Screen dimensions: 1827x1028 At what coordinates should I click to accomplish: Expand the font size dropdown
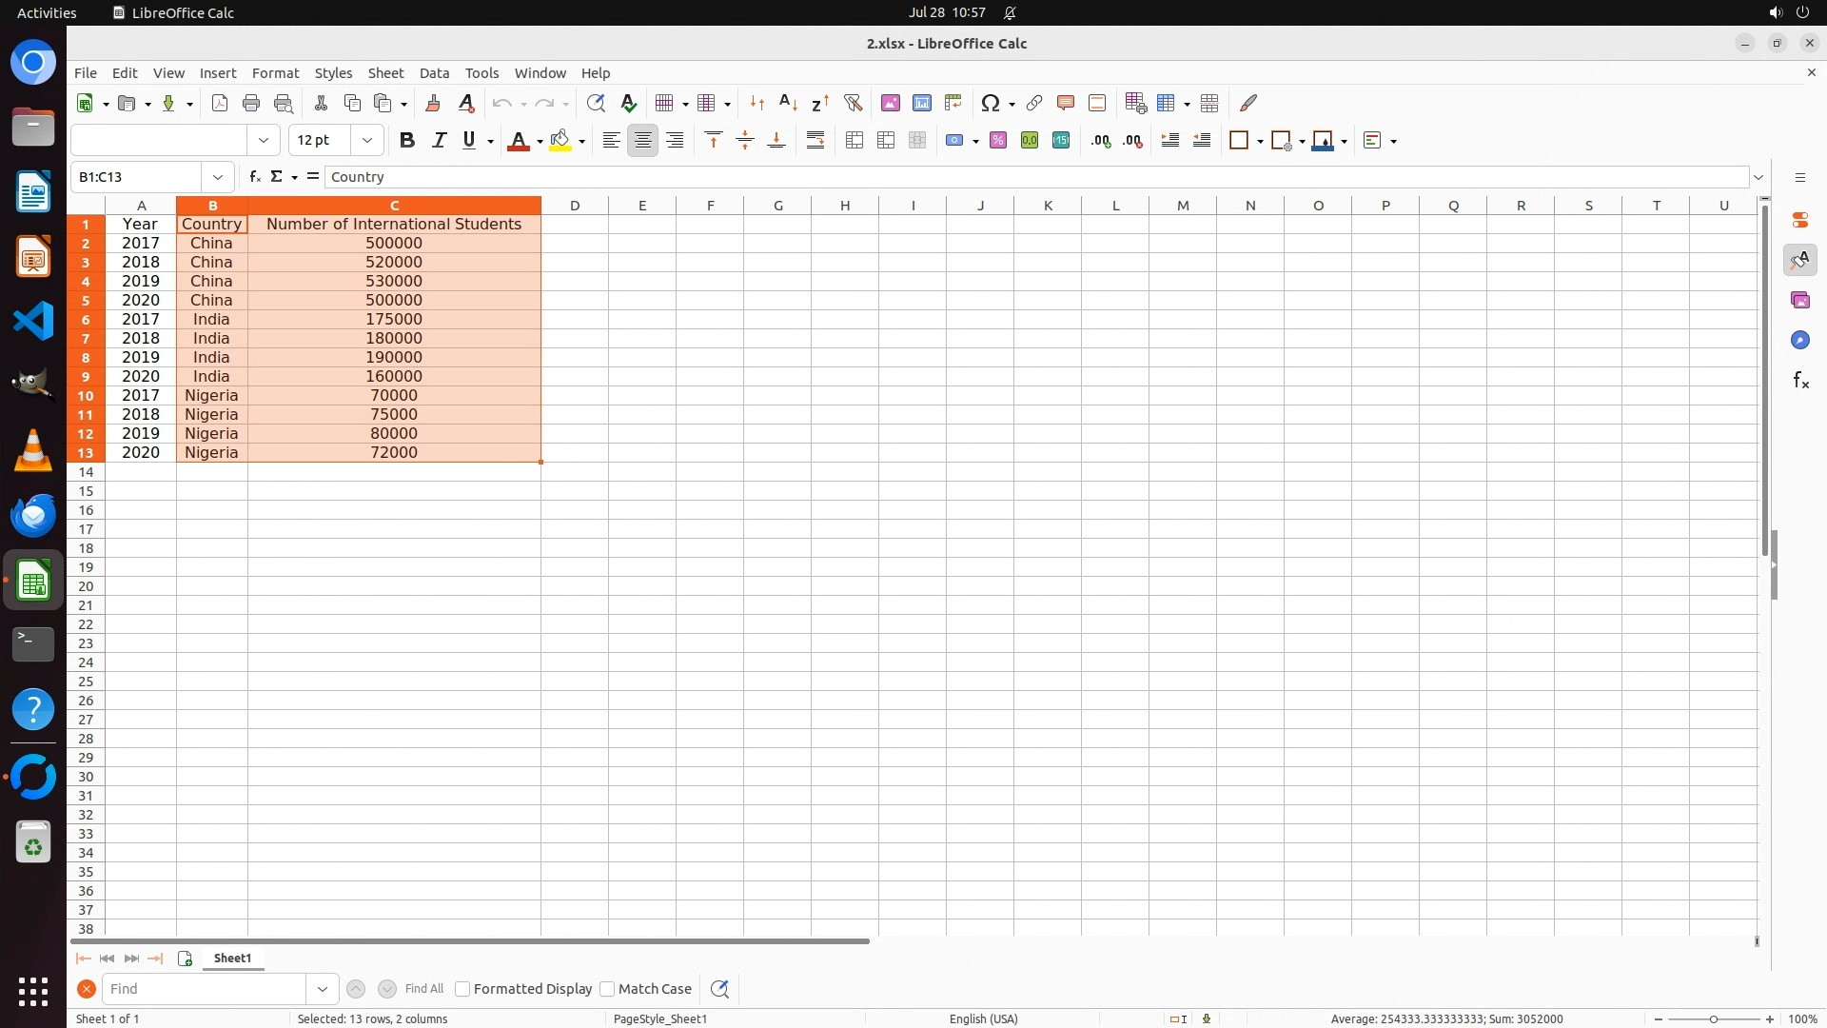367,141
